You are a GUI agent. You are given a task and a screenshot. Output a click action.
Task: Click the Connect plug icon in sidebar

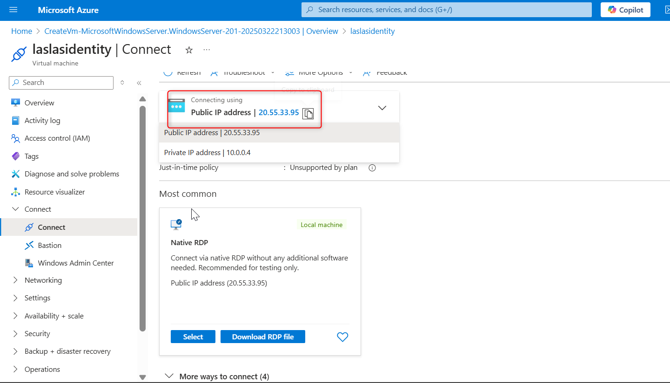29,227
